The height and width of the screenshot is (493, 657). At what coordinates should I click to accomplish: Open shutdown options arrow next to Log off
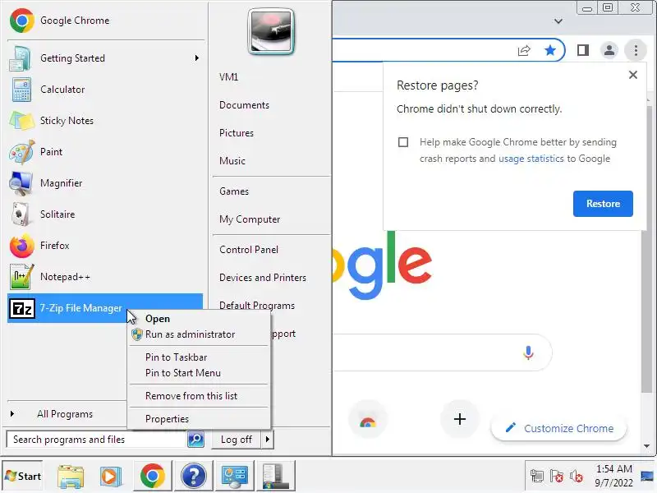(x=268, y=440)
